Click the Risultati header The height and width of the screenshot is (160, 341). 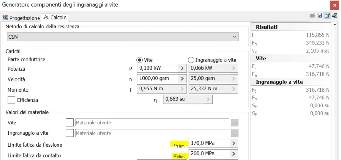[267, 27]
